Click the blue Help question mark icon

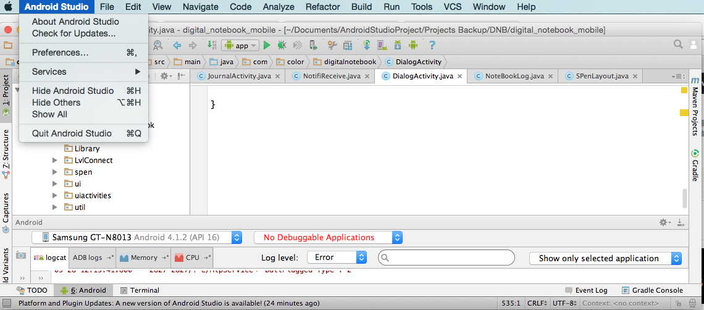432,45
